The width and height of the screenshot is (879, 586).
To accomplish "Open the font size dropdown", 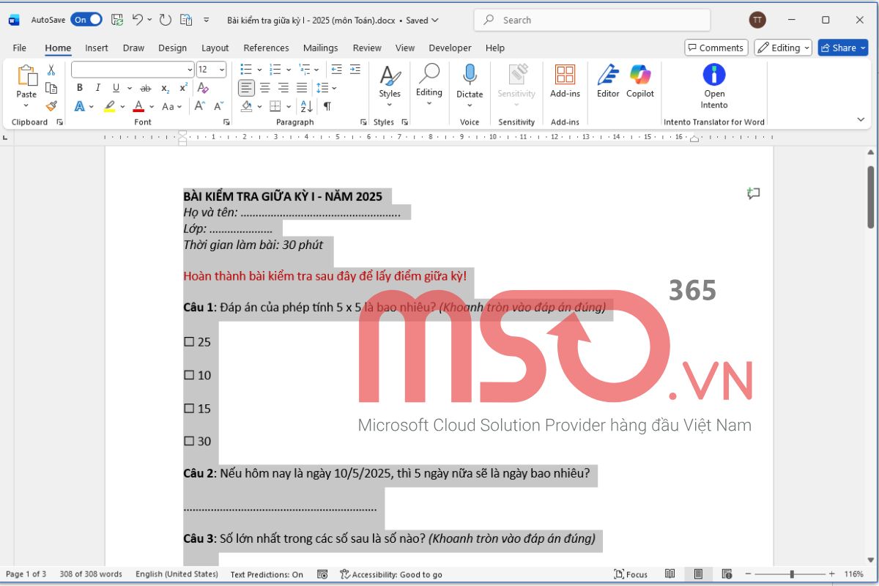I will 223,70.
